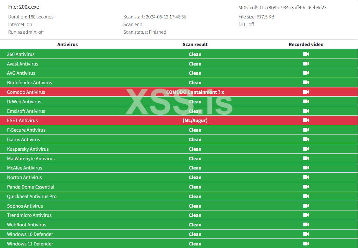
Task: Click Clean result for Sophos Antivirus
Action: [x=195, y=206]
